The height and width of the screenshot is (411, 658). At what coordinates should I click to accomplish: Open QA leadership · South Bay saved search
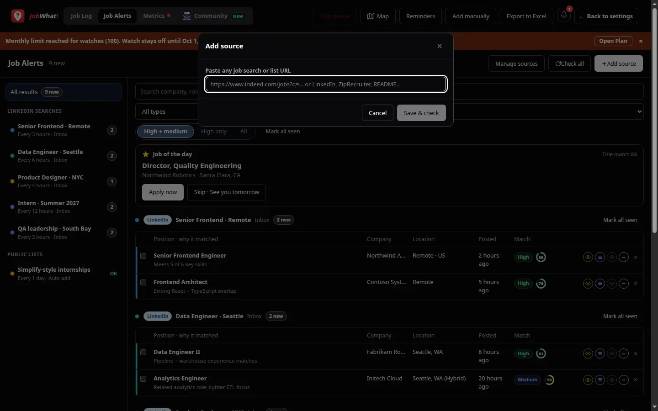tap(64, 232)
